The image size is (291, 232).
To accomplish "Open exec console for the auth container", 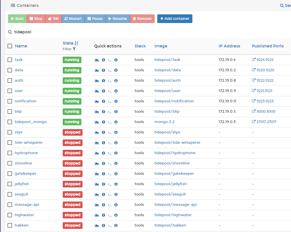I will pos(110,80).
